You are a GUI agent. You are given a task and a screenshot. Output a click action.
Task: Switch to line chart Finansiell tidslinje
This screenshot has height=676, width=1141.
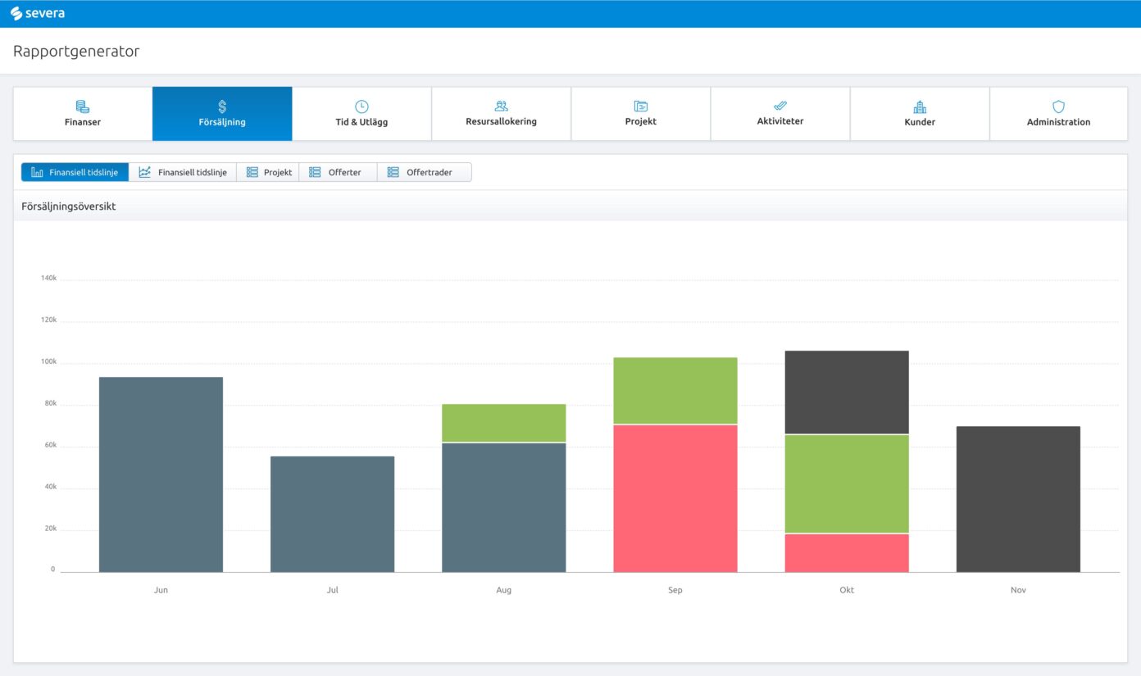[x=183, y=172]
